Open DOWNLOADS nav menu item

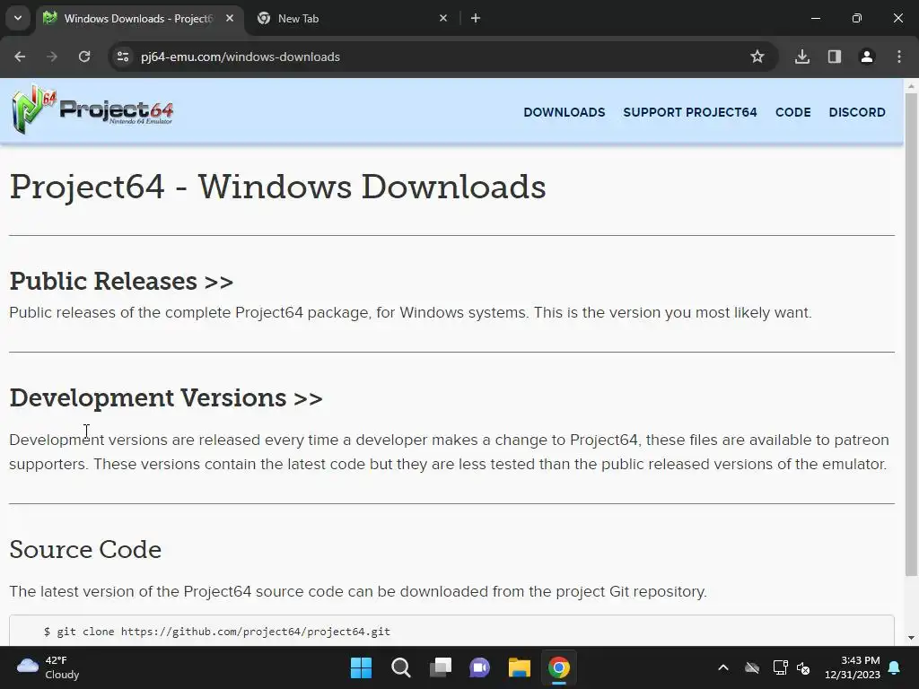point(565,112)
